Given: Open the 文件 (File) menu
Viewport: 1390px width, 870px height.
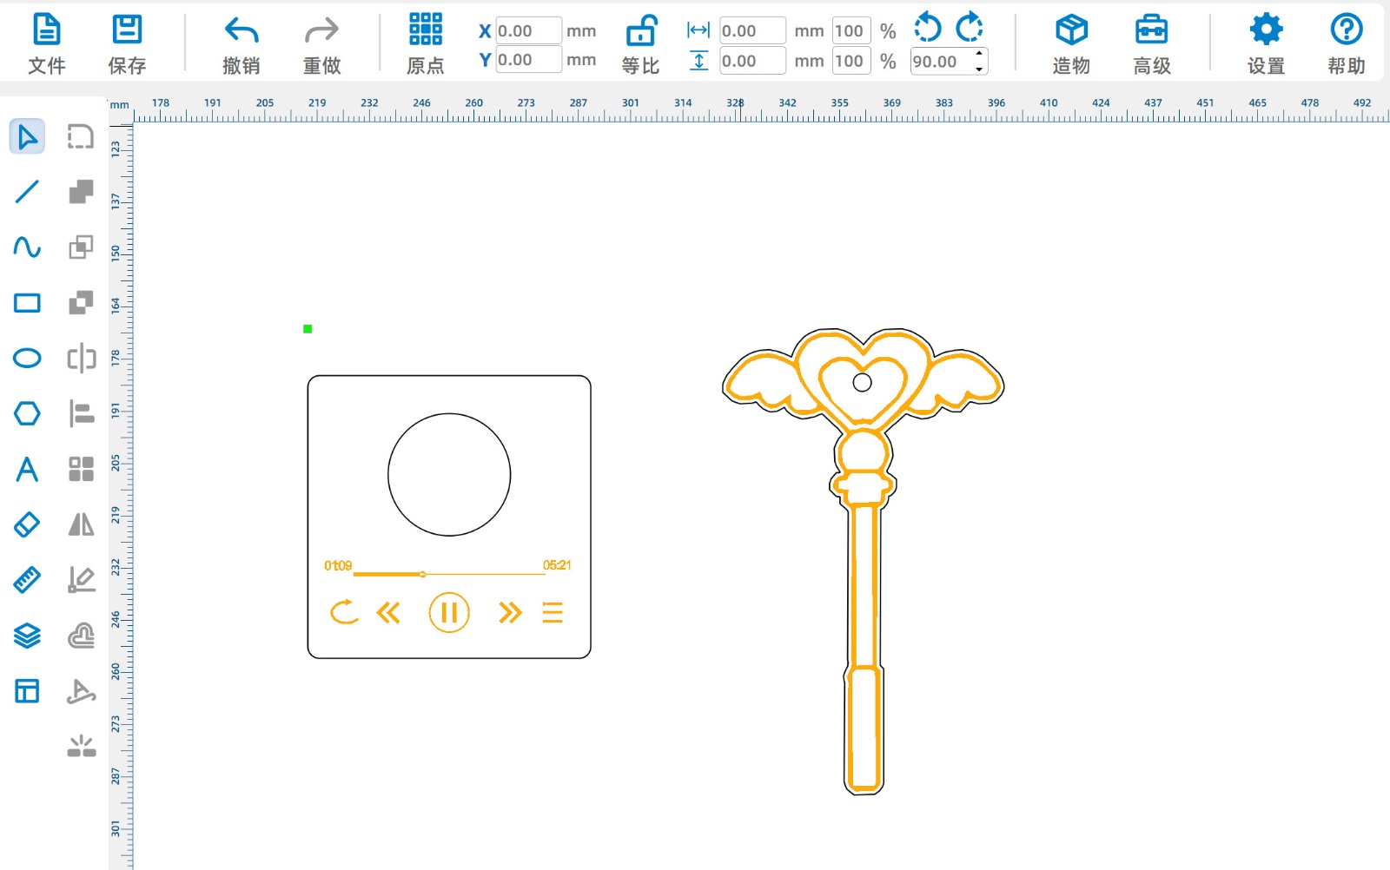Looking at the screenshot, I should coord(46,43).
